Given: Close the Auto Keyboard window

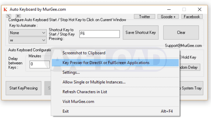Looking at the screenshot, I should coord(199,9).
